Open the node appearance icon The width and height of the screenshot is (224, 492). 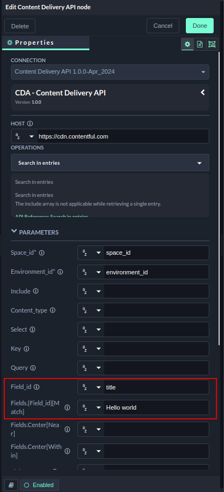coord(212,44)
